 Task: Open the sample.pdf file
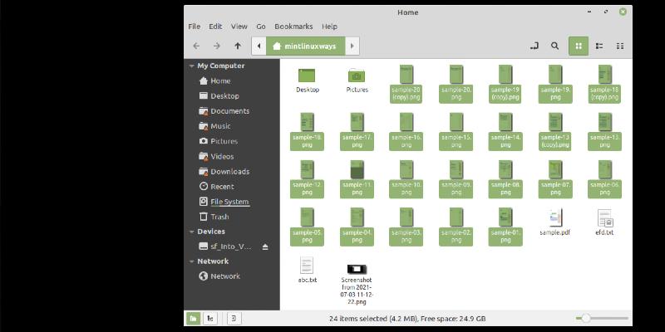tap(554, 219)
